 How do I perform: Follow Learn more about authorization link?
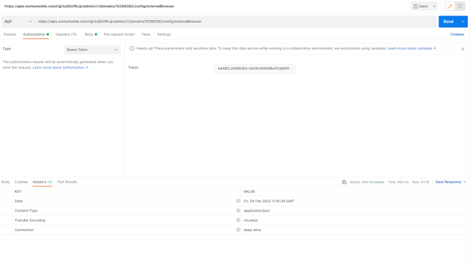(x=60, y=68)
